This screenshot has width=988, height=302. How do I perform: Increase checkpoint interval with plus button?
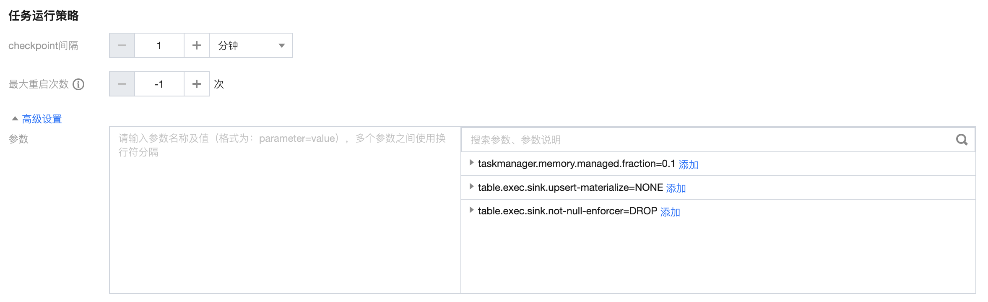tap(196, 45)
